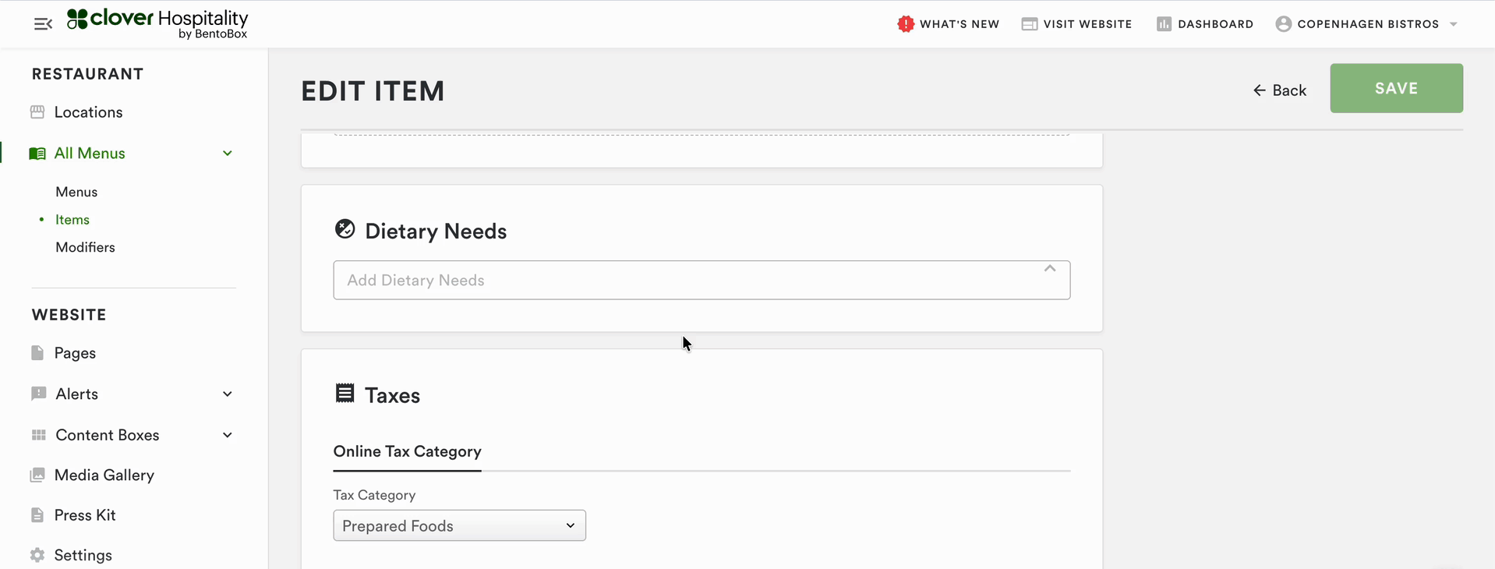This screenshot has height=569, width=1495.
Task: Click the Back link
Action: tap(1280, 90)
